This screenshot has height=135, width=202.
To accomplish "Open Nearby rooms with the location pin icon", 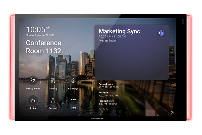I will pyautogui.click(x=33, y=80).
